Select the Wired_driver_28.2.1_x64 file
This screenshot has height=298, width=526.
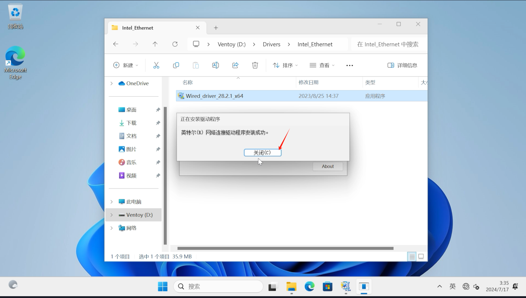pos(301,96)
